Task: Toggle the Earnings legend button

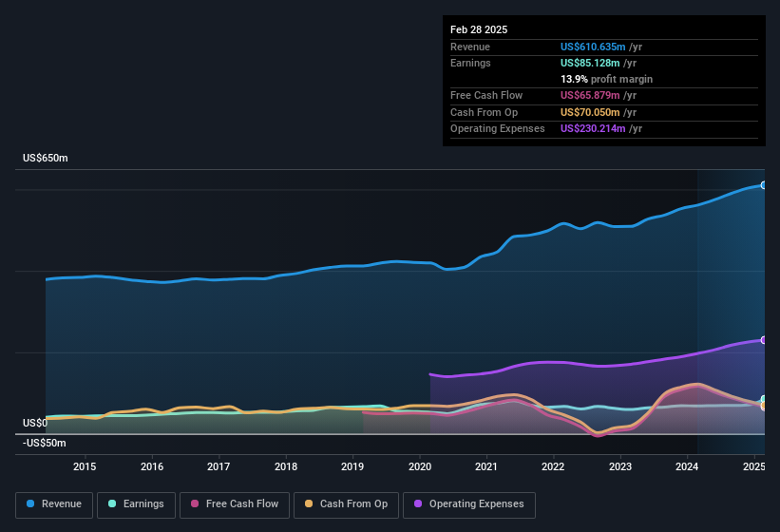Action: point(136,504)
